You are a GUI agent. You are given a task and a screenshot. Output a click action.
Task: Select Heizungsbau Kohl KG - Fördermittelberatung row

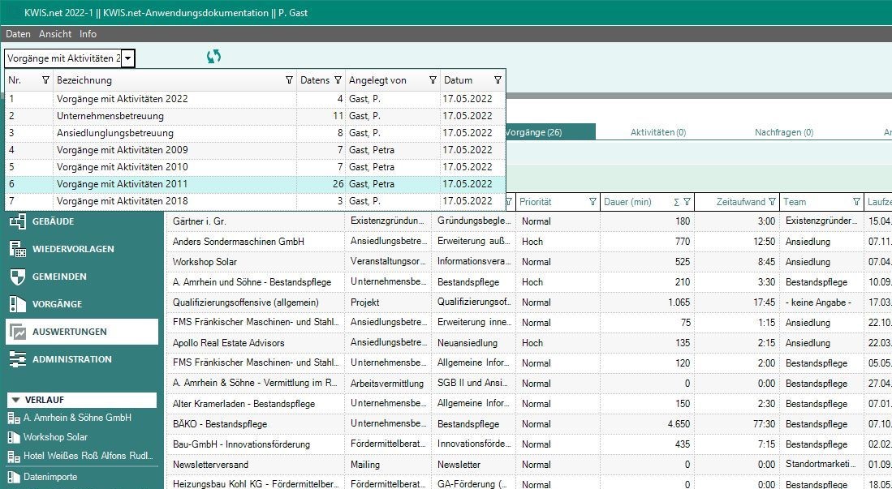(529, 483)
